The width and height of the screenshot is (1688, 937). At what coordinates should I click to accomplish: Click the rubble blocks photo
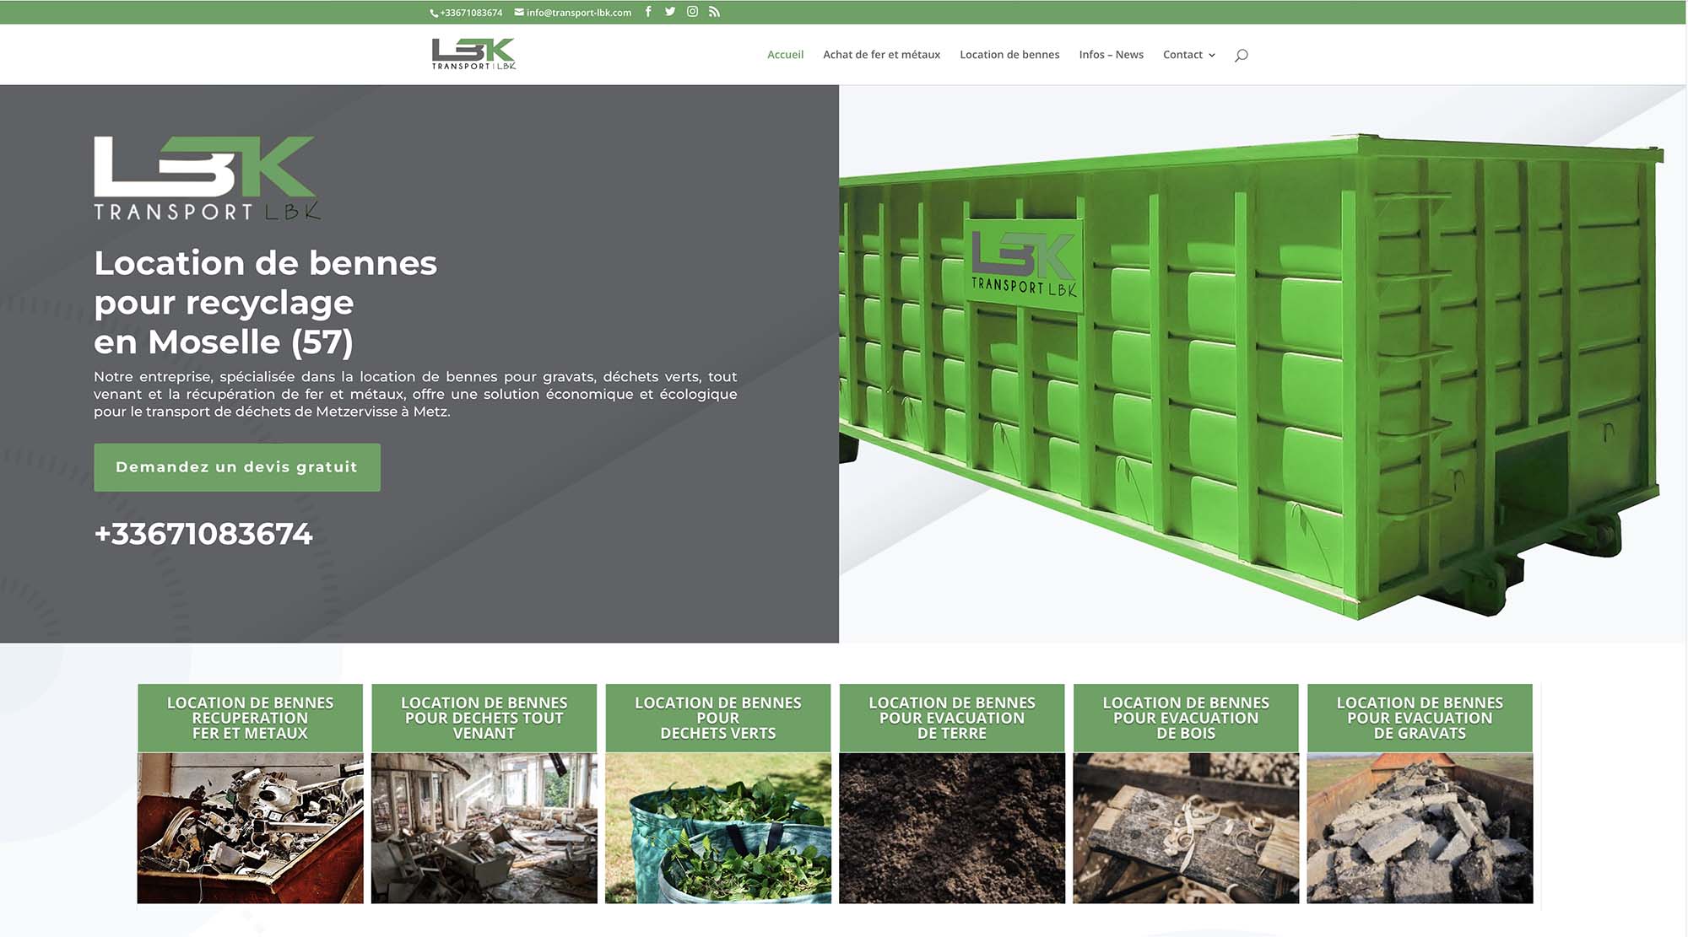(x=1420, y=828)
